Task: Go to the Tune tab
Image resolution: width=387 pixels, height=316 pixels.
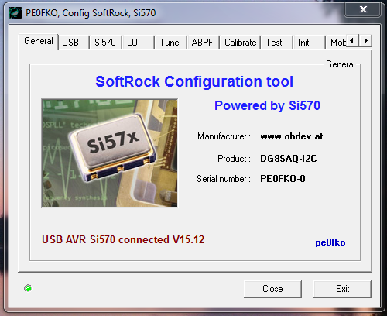Action: click(x=171, y=43)
